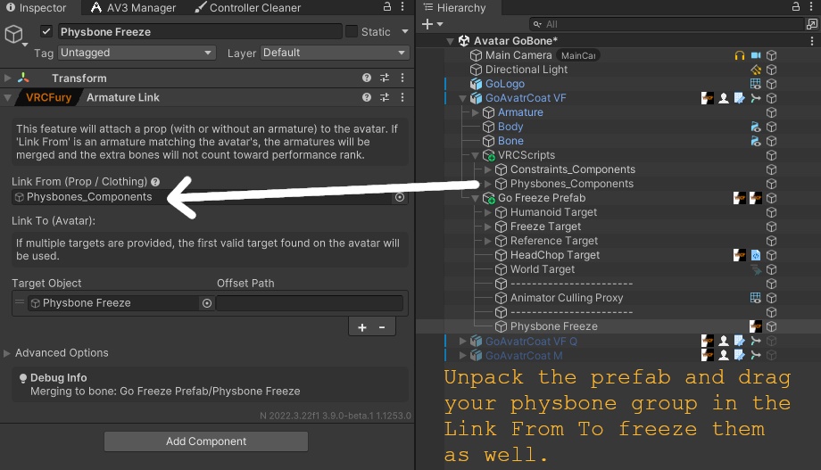Open Target Object picker for Physbone Freeze
Viewport: 821px width, 470px height.
click(x=207, y=303)
